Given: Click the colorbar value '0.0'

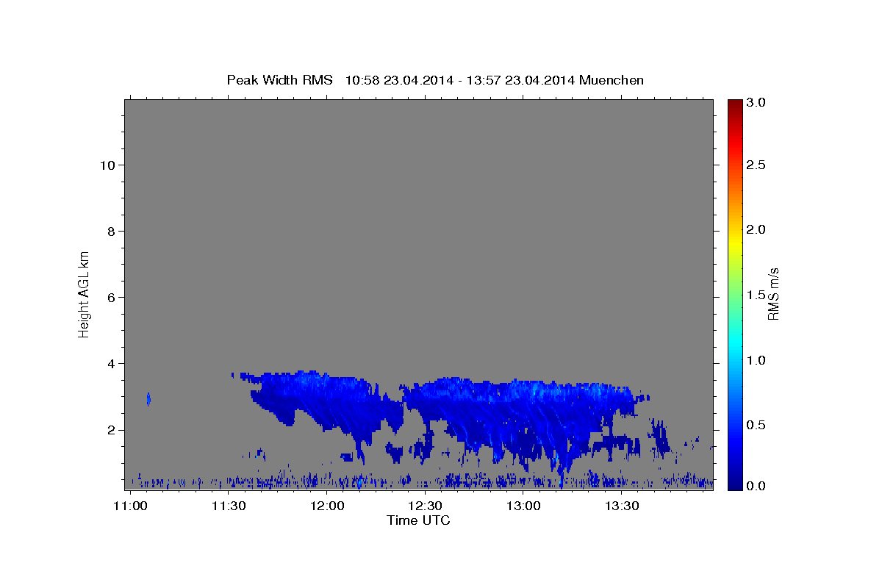Looking at the screenshot, I should tap(756, 486).
